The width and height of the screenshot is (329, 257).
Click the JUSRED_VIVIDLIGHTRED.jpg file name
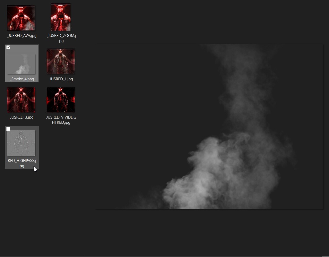click(x=61, y=120)
